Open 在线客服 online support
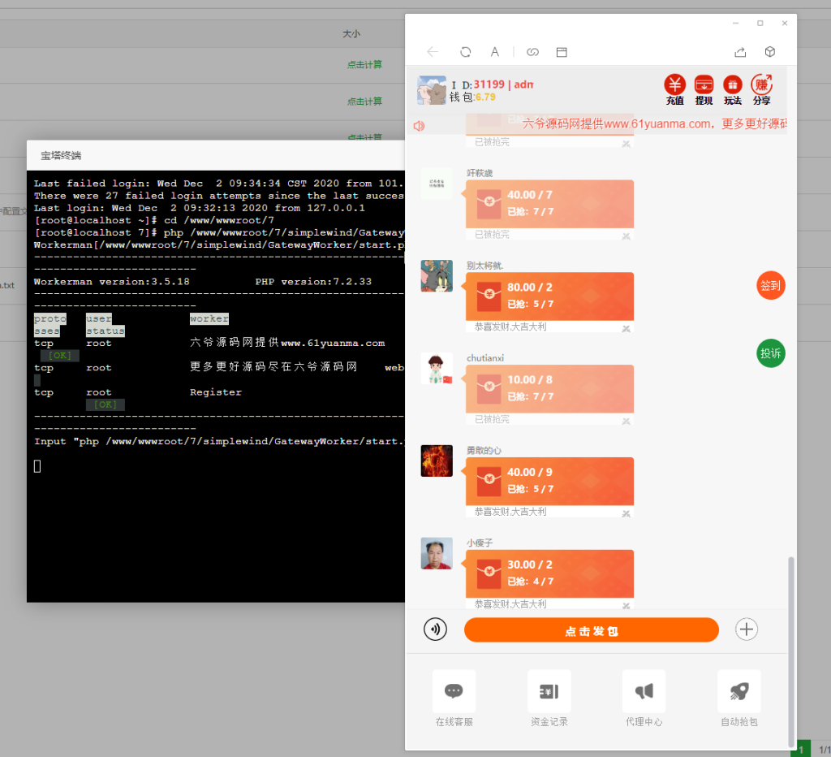This screenshot has height=757, width=831. tap(454, 699)
